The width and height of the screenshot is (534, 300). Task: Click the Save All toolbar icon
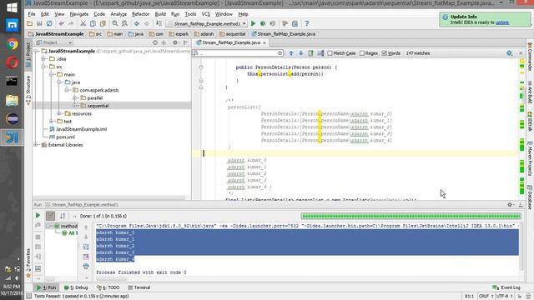39,24
